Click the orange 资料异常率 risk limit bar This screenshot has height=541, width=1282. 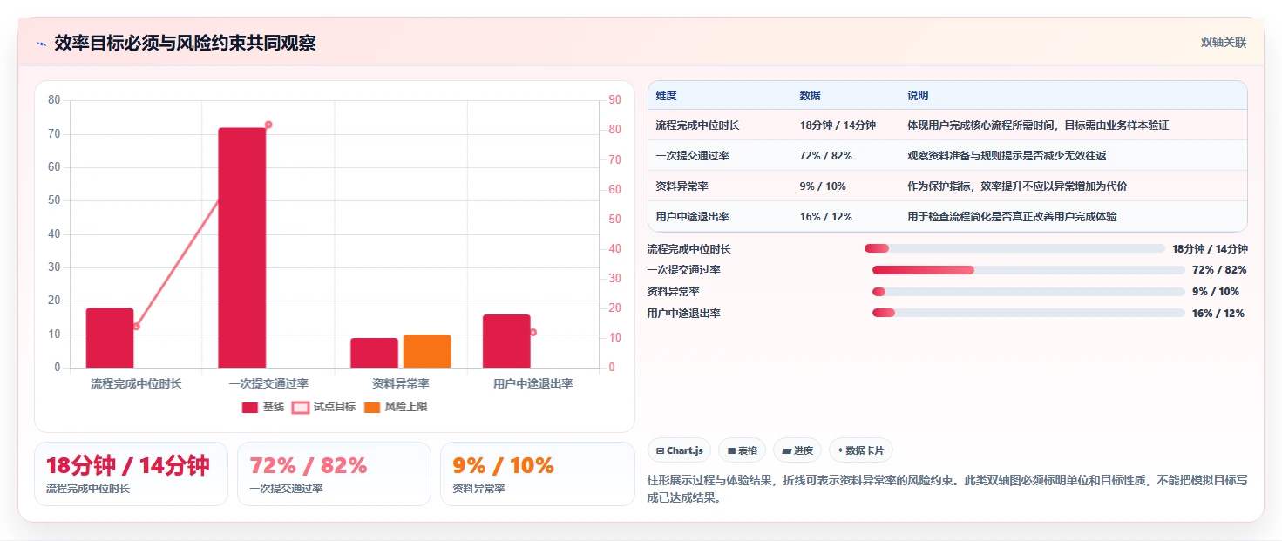coord(427,351)
